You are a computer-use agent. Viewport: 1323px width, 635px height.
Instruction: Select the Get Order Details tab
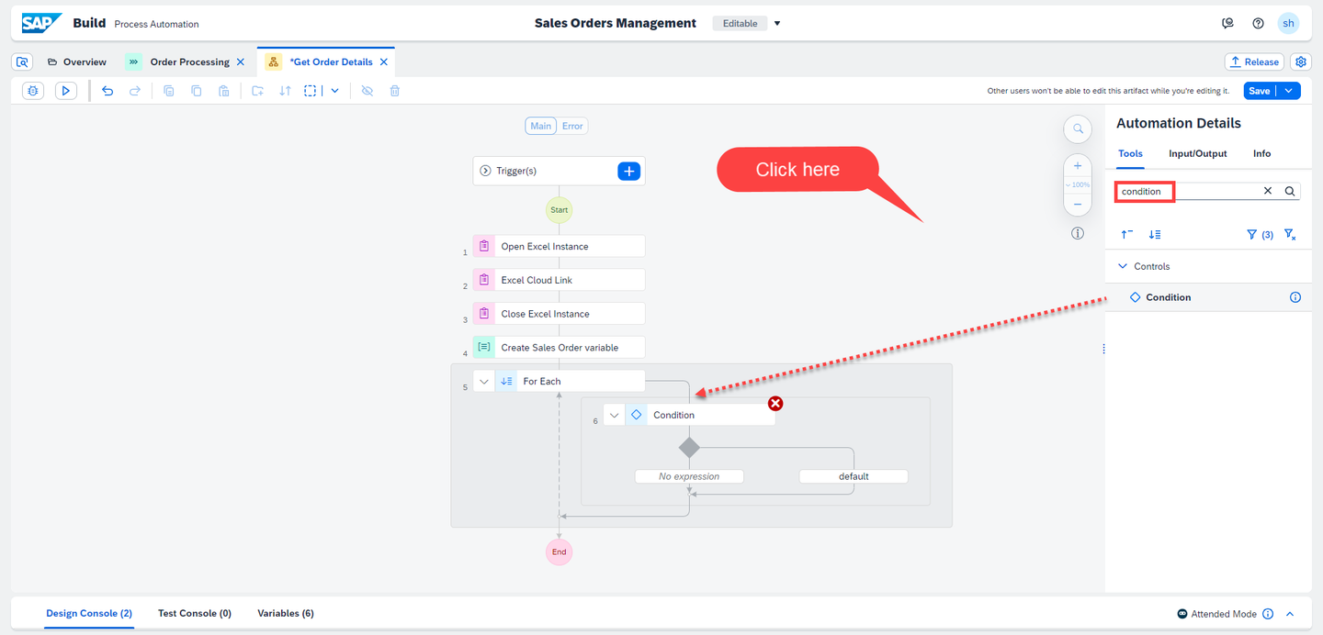pyautogui.click(x=331, y=62)
